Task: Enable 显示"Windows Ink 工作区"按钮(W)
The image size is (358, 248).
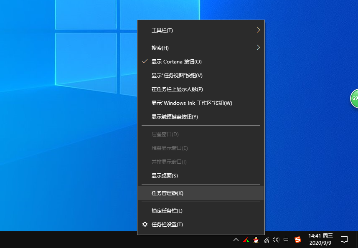Action: click(x=201, y=103)
